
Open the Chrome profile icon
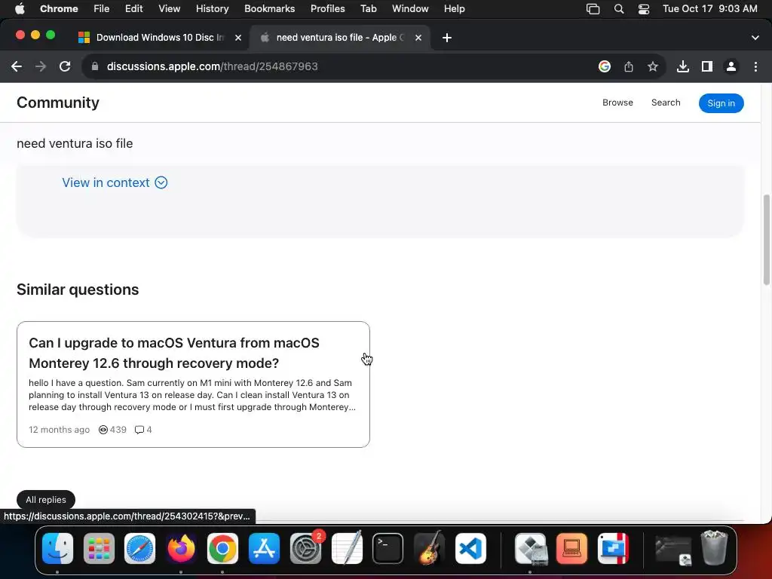pos(731,66)
